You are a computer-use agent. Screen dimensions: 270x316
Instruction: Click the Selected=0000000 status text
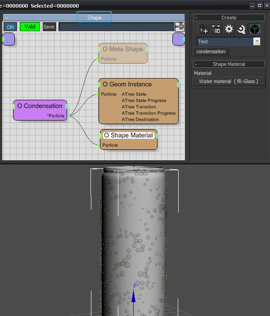tap(55, 6)
